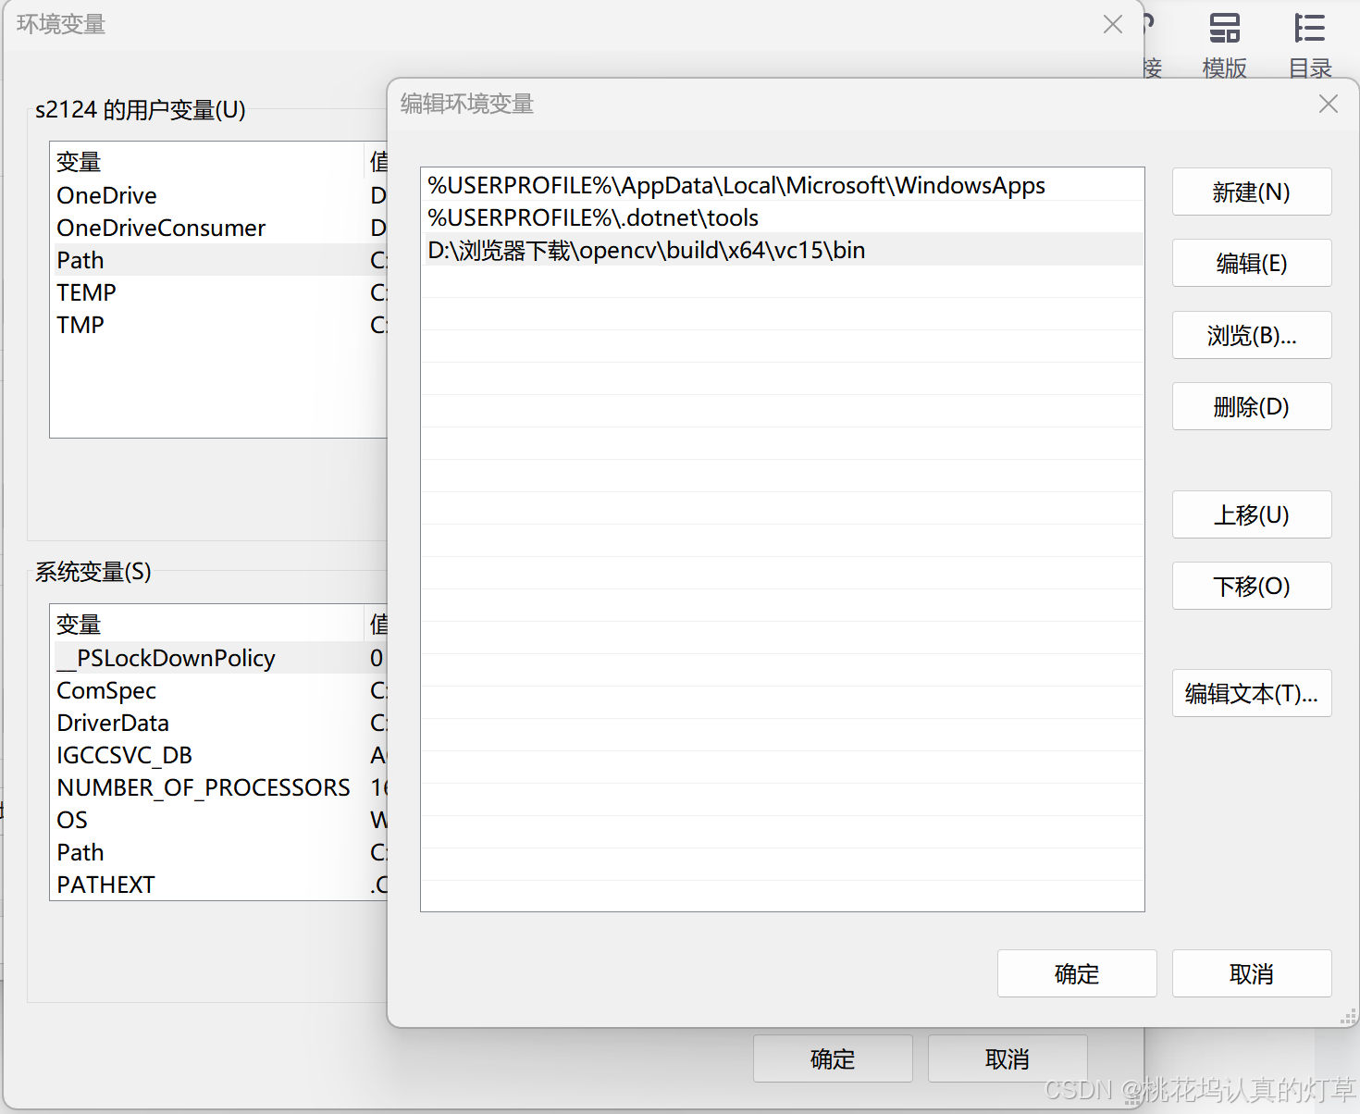Cancel the edit dialog with 取消

(1251, 973)
